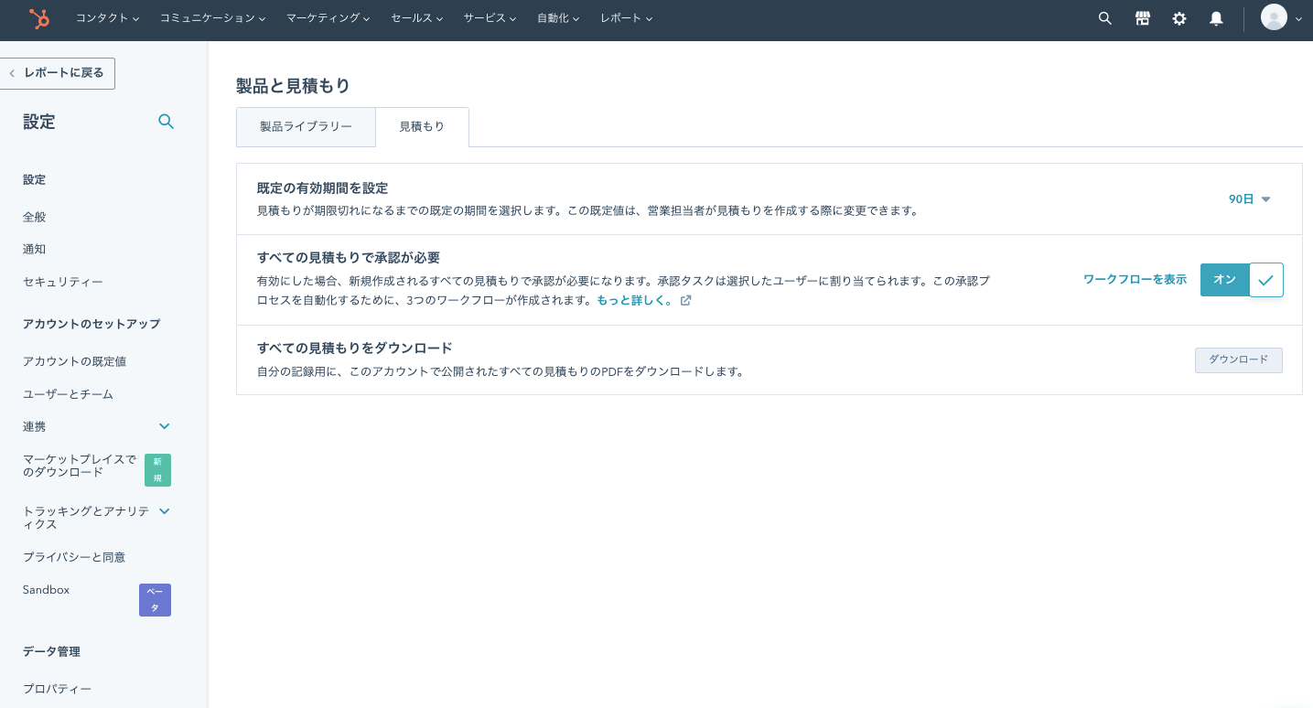Open プロパティー settings

tap(58, 689)
